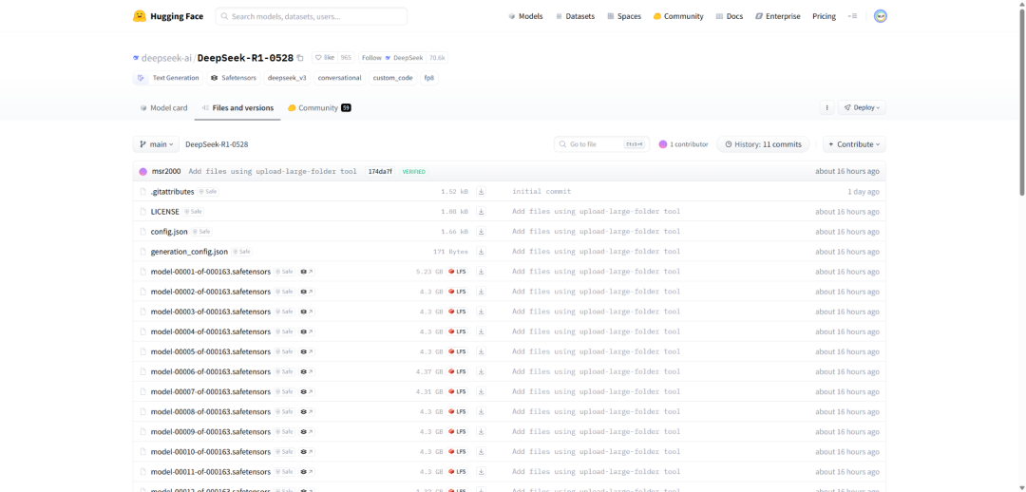Viewport: 1026px width, 492px height.
Task: Download the .gitattributes file
Action: (x=481, y=192)
